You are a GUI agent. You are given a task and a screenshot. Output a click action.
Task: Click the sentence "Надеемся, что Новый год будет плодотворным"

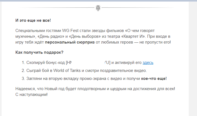point(61,89)
